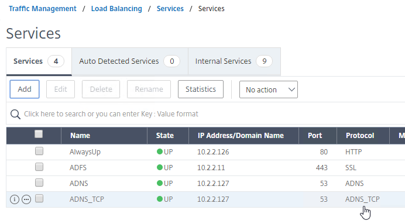This screenshot has width=405, height=224.
Task: Switch to Auto Detected Services tab
Action: [x=130, y=61]
